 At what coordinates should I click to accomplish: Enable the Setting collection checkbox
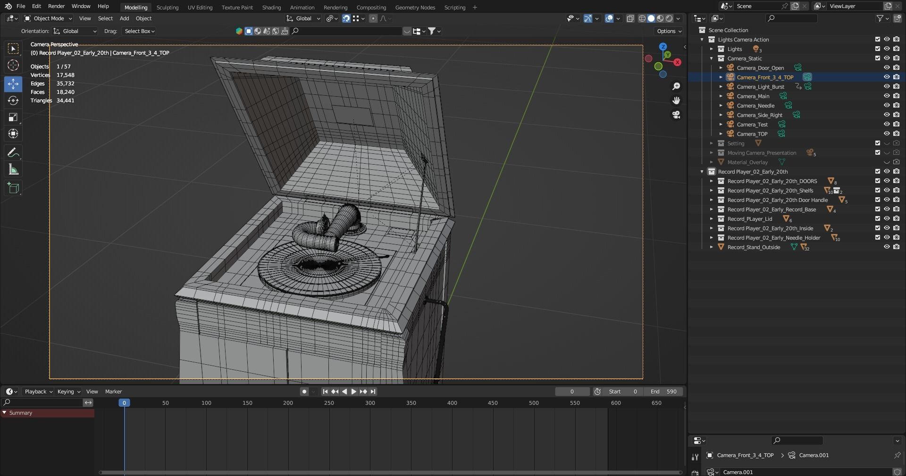coord(877,143)
